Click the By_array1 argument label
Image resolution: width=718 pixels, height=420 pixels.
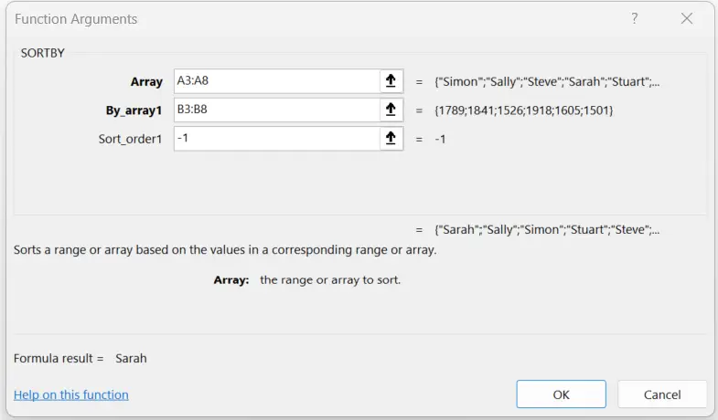point(134,110)
